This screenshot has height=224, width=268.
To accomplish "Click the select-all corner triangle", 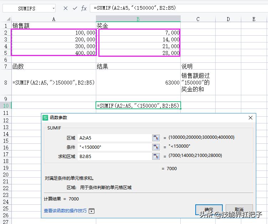I will click(8, 19).
